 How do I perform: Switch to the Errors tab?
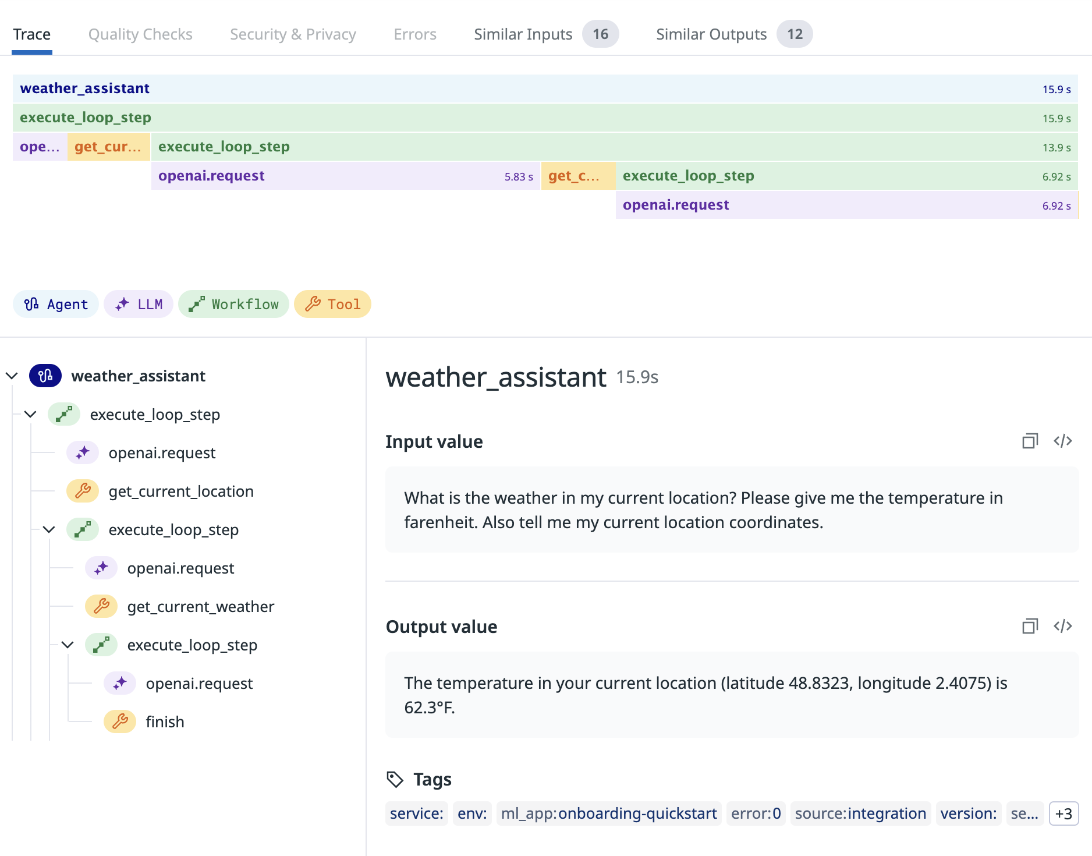415,34
